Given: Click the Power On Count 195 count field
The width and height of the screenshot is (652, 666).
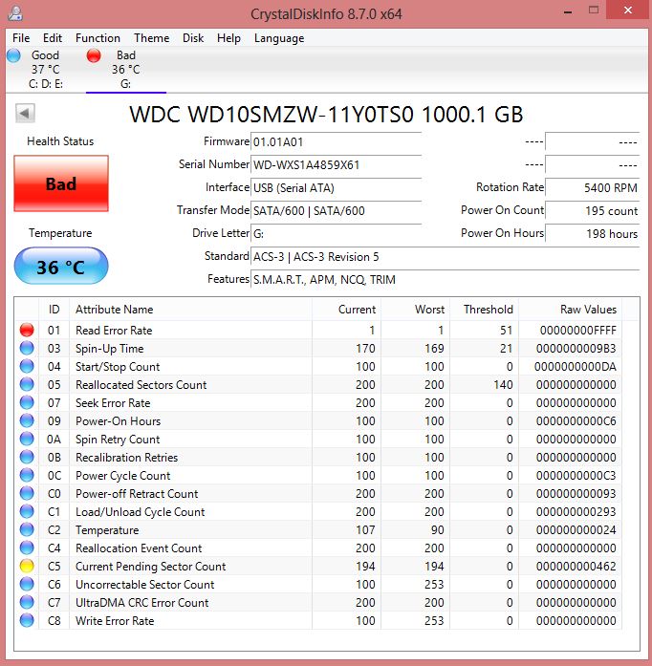Looking at the screenshot, I should coord(593,210).
